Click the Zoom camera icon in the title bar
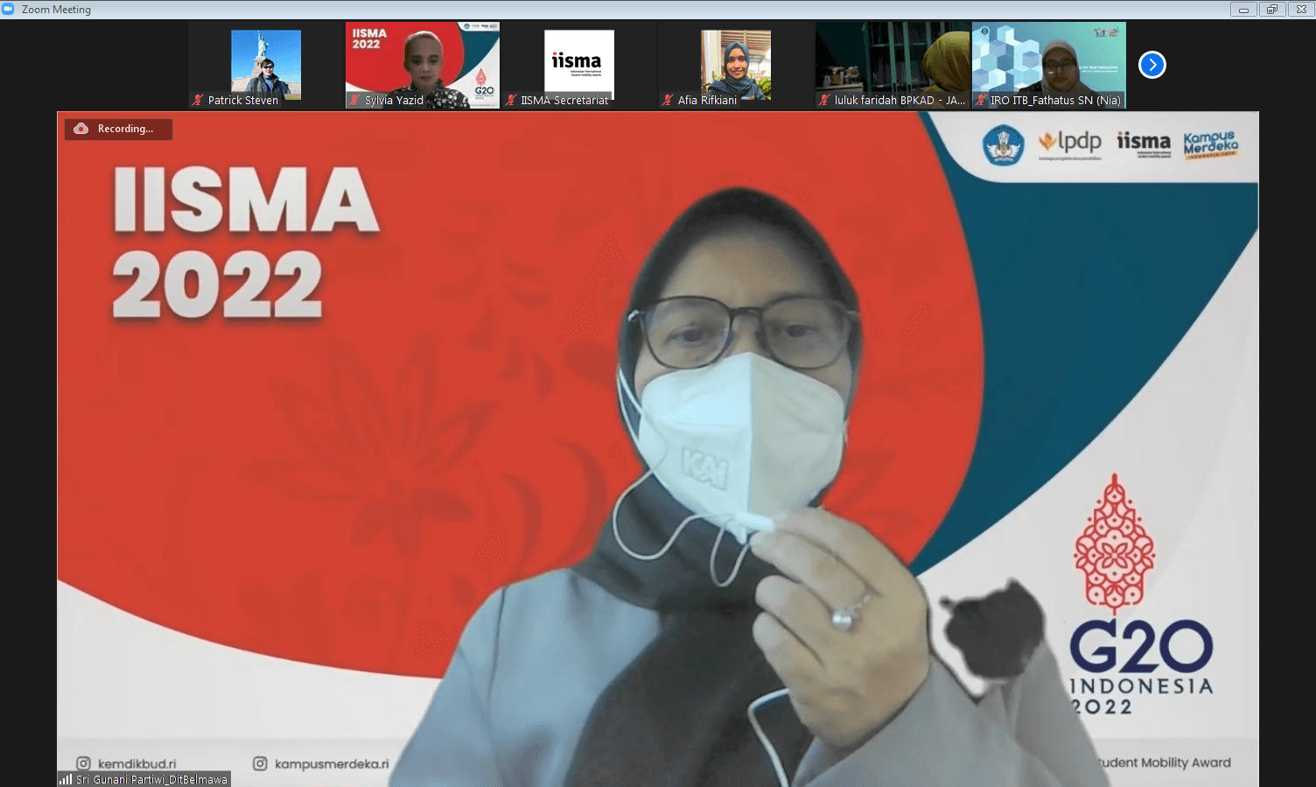The width and height of the screenshot is (1316, 787). (9, 9)
